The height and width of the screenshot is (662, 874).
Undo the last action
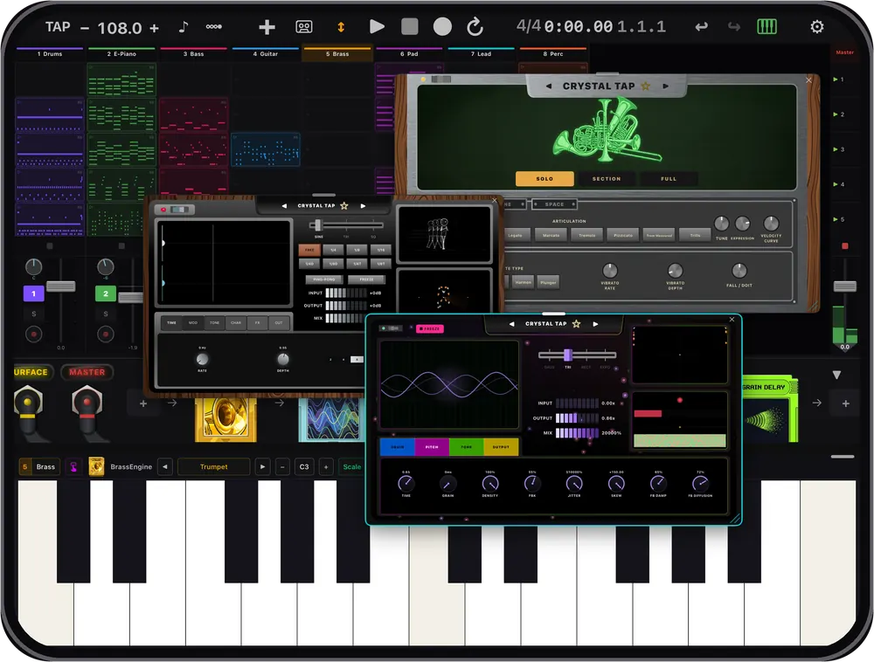[701, 27]
